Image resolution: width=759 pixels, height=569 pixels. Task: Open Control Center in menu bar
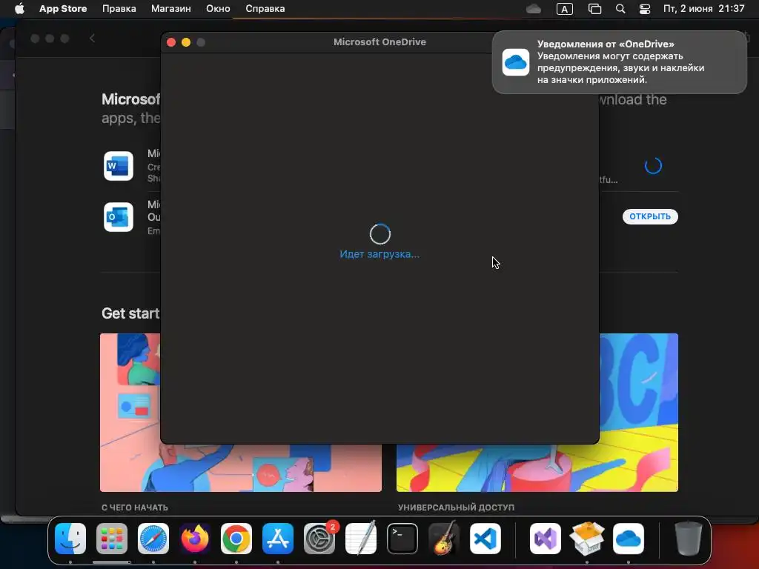tap(645, 9)
